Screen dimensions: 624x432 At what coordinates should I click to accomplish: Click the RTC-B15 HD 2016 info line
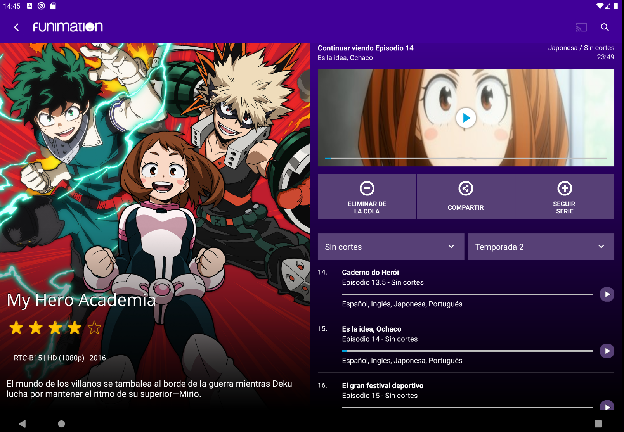pyautogui.click(x=60, y=358)
